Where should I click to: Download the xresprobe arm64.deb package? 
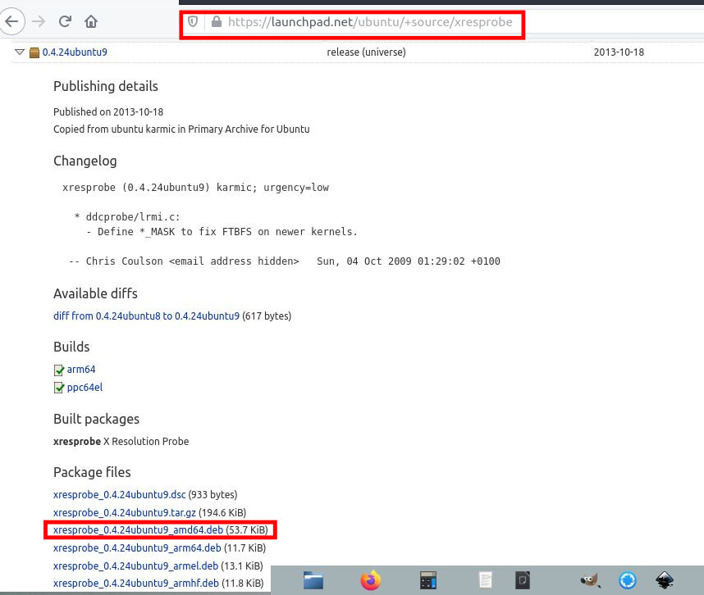(x=137, y=548)
